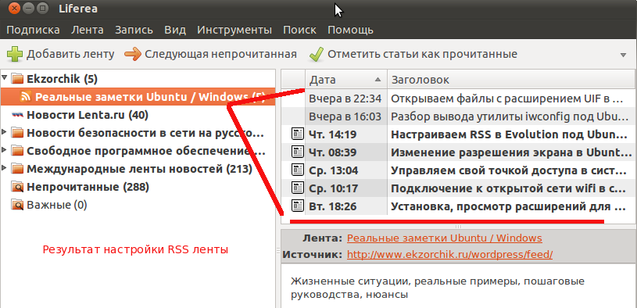637x308 pixels.
Task: Click the vertical pane handle beside feed list
Action: click(278, 250)
